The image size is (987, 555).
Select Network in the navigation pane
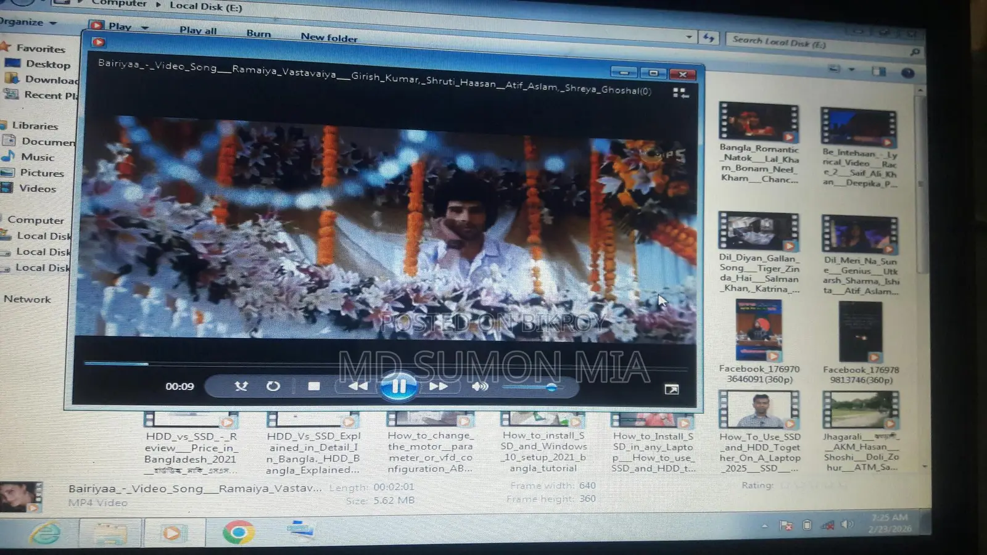point(27,299)
